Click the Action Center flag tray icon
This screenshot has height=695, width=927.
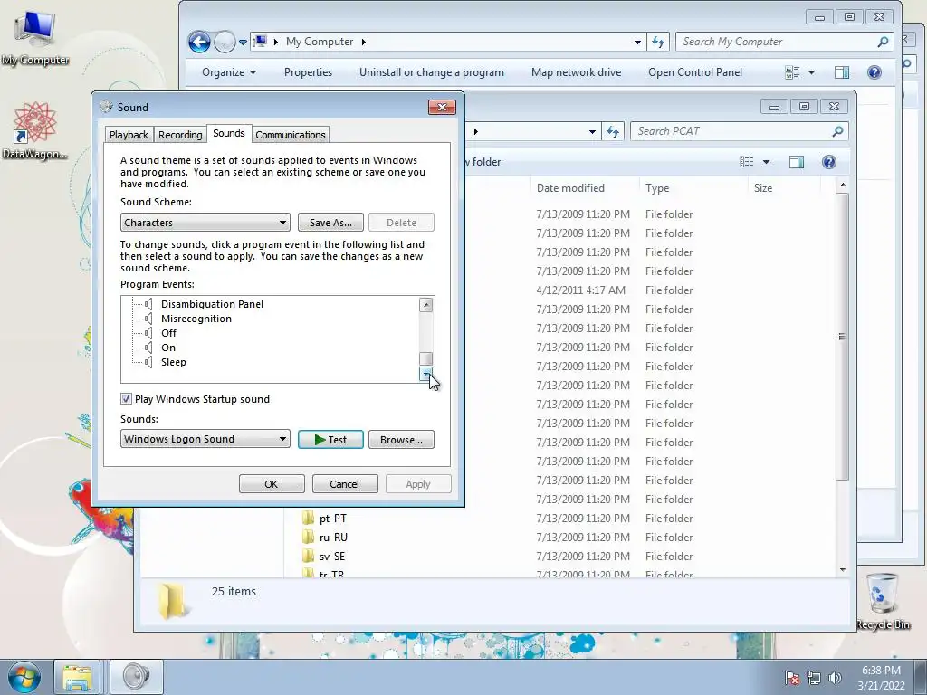point(792,678)
